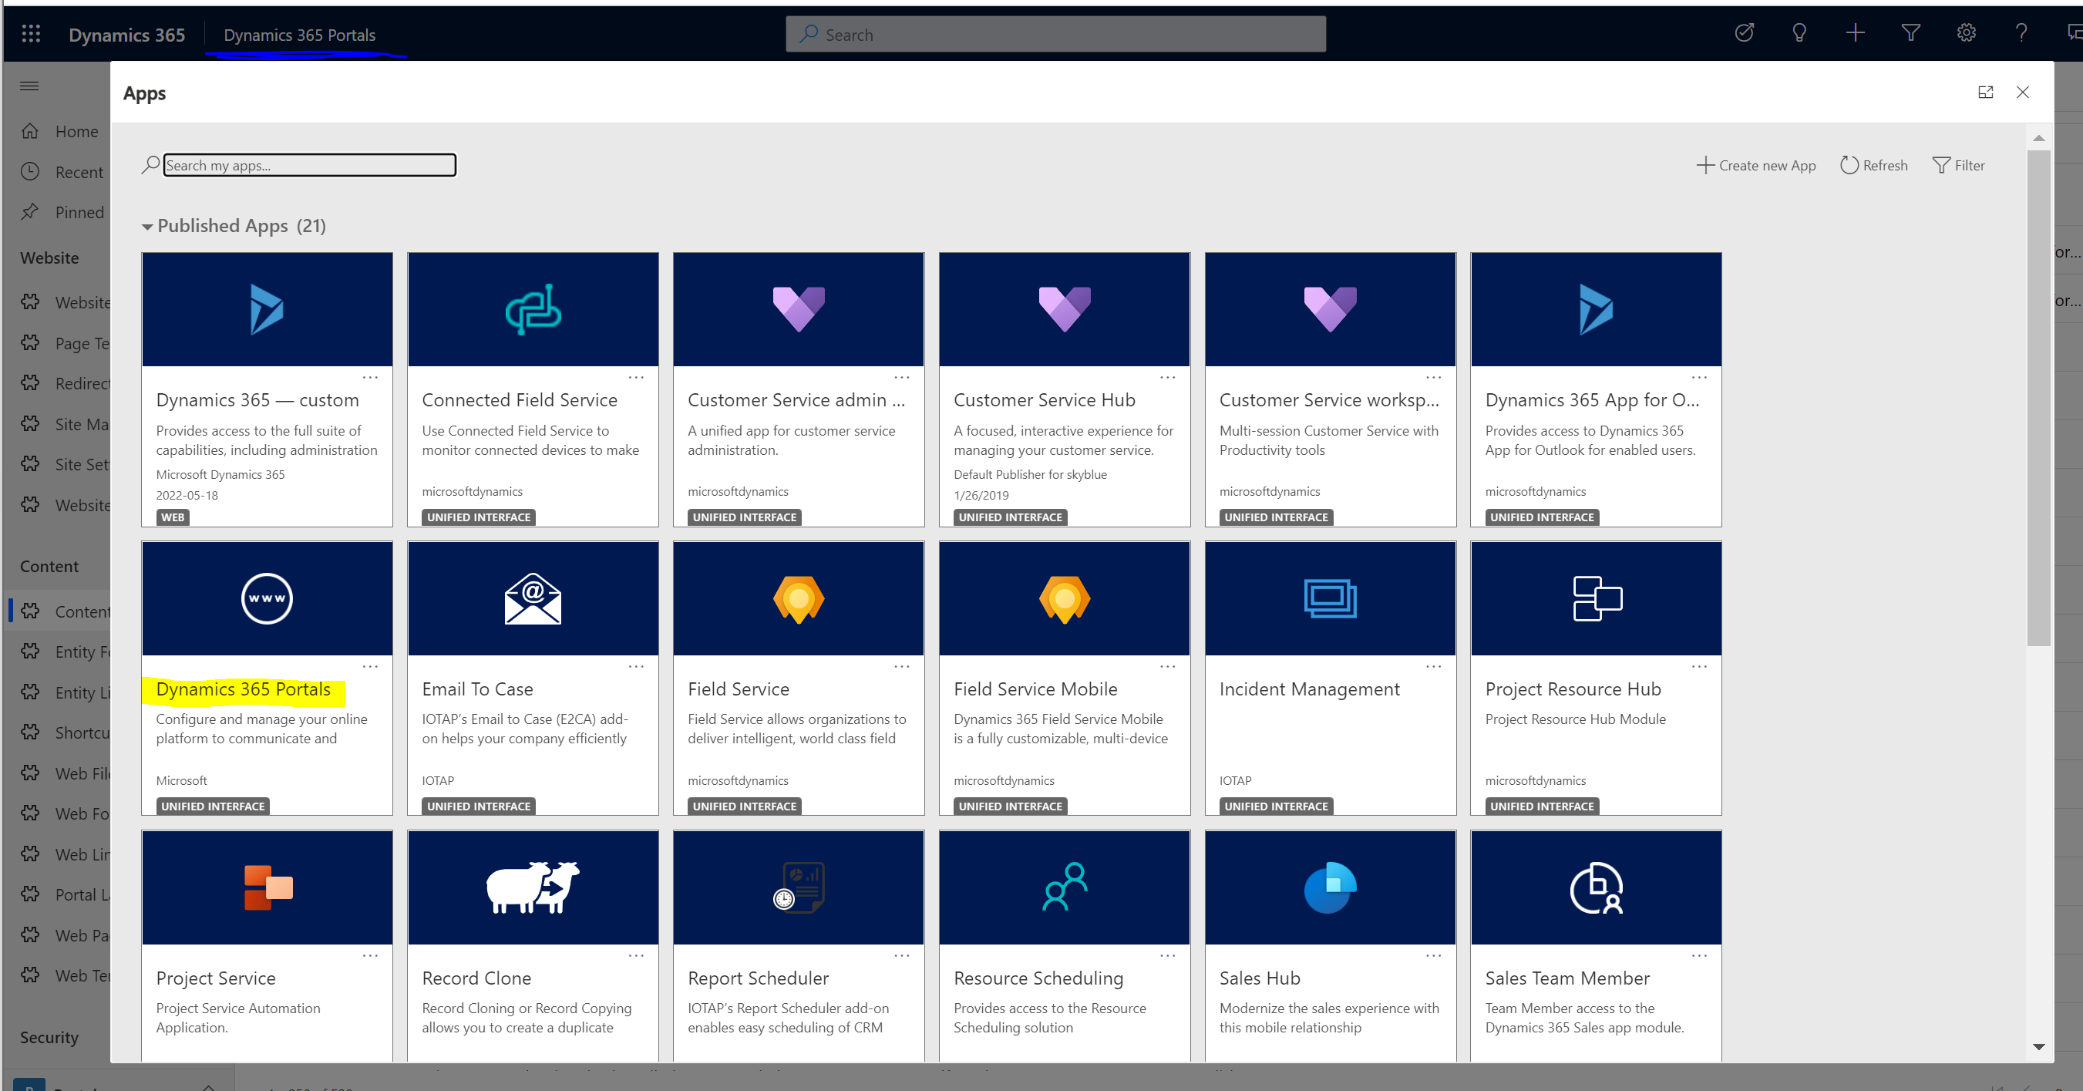Open more options for Customer Service Hub tile
The height and width of the screenshot is (1091, 2083).
pos(1168,378)
